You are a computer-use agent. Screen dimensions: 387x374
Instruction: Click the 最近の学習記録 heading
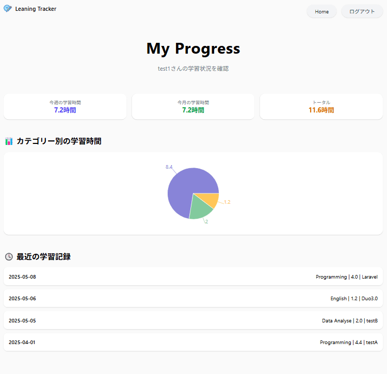pos(43,256)
